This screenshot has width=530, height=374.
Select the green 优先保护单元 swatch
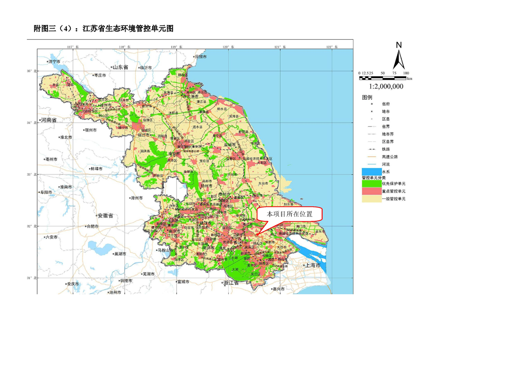(371, 183)
